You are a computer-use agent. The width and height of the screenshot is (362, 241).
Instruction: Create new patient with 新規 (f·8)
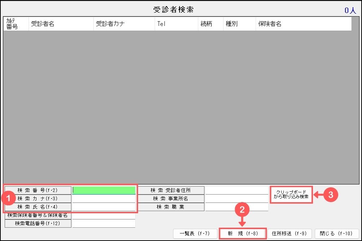(243, 233)
